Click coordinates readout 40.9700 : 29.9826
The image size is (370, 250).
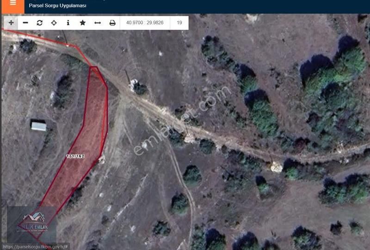tap(145, 23)
